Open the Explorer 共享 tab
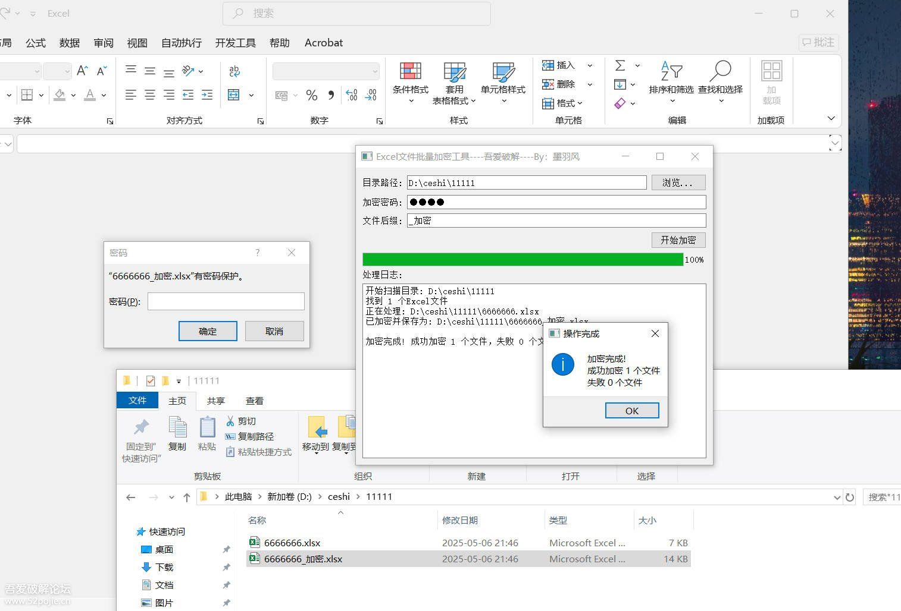 [x=216, y=401]
